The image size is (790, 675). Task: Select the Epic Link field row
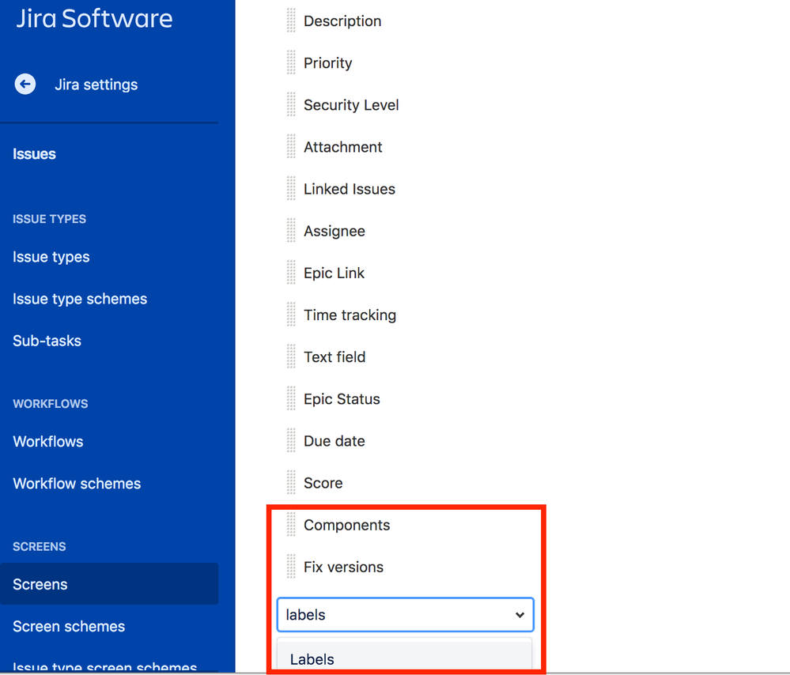click(334, 273)
